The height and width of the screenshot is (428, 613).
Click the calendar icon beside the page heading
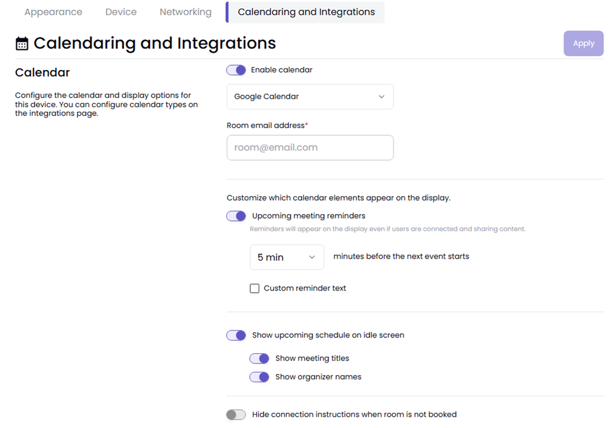[x=22, y=43]
